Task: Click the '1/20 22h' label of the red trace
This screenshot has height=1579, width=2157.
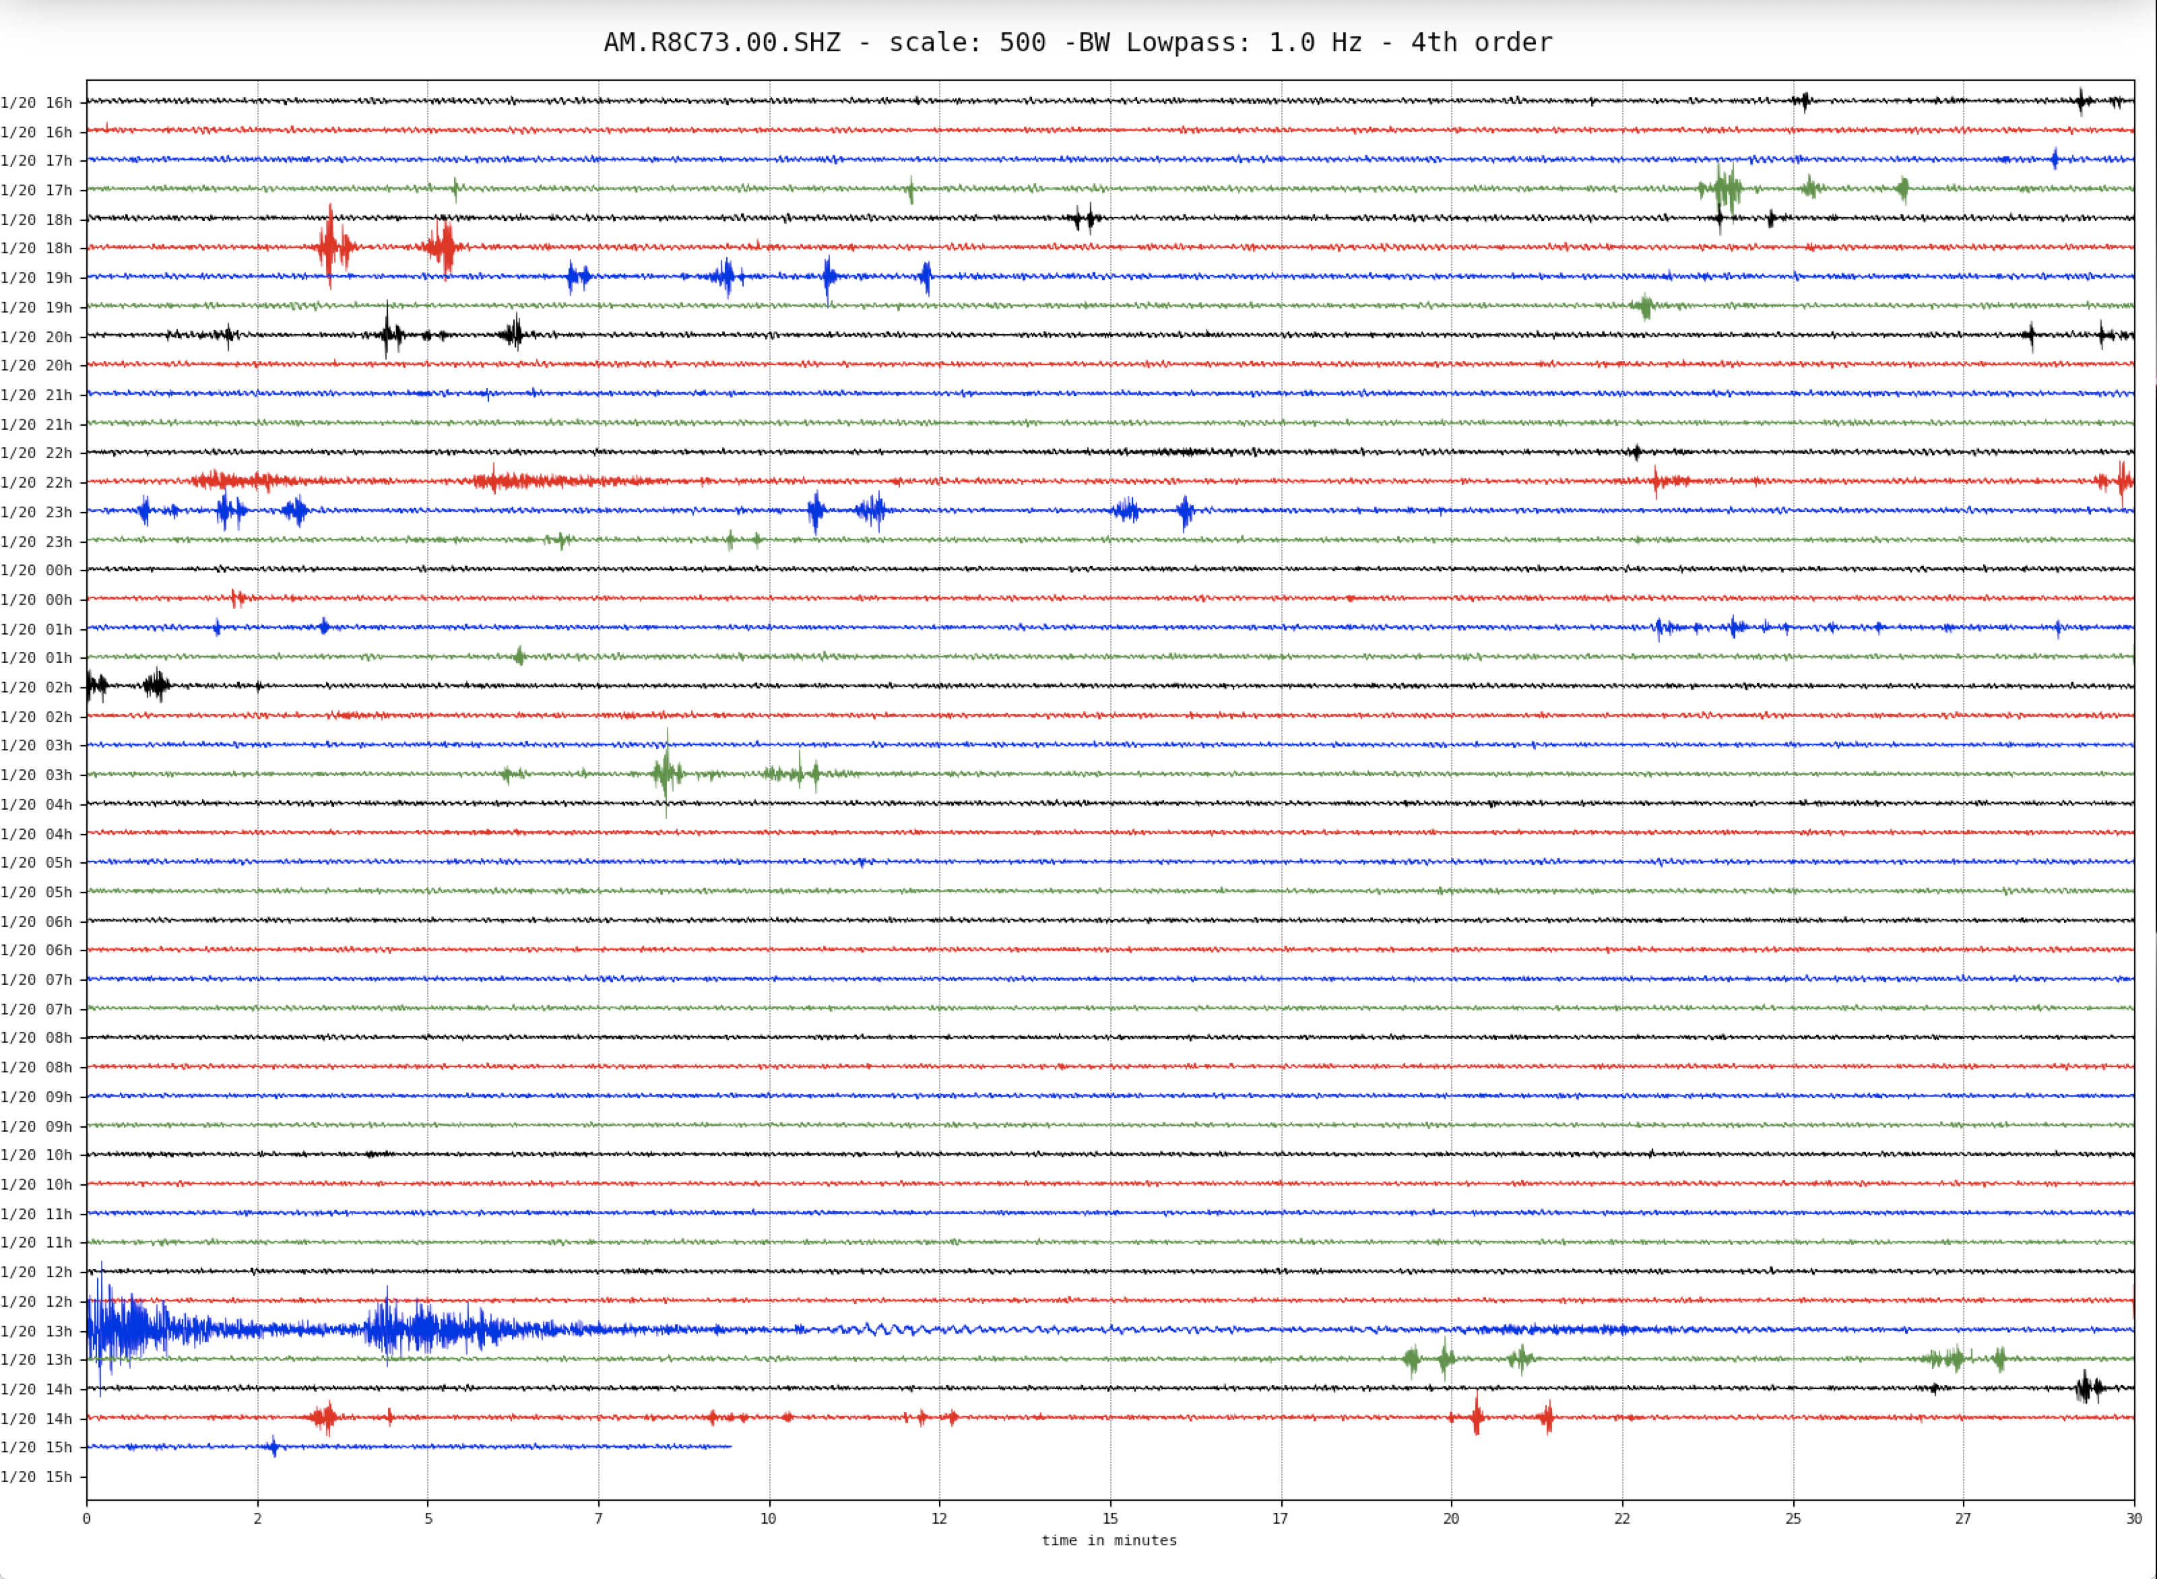Action: (36, 483)
